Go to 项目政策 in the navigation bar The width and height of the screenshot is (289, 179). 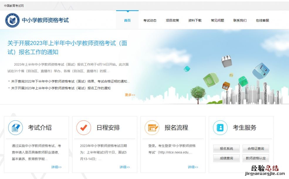(172, 20)
